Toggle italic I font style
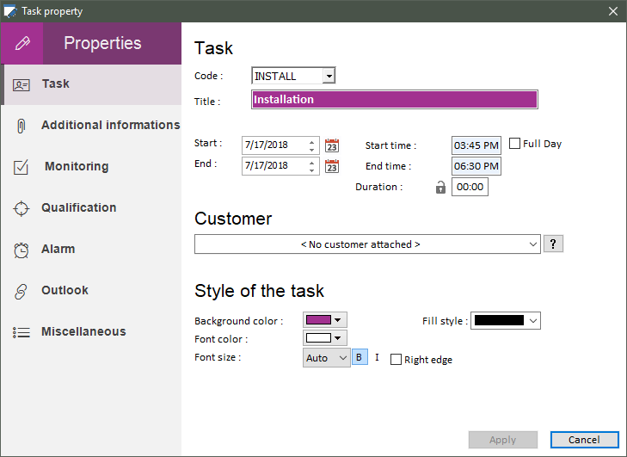Viewport: 627px width, 457px height. [x=377, y=357]
